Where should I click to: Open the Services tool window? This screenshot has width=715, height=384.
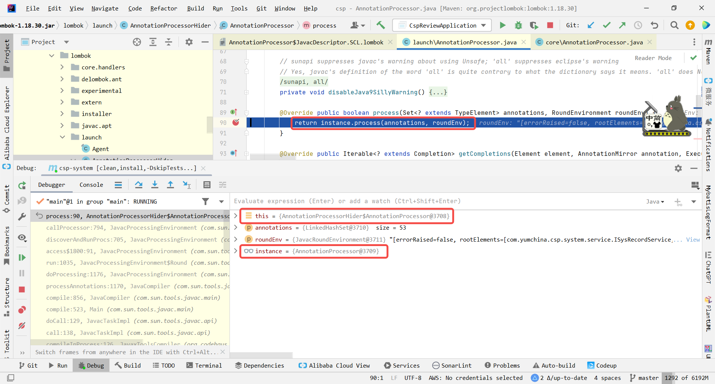pyautogui.click(x=402, y=365)
